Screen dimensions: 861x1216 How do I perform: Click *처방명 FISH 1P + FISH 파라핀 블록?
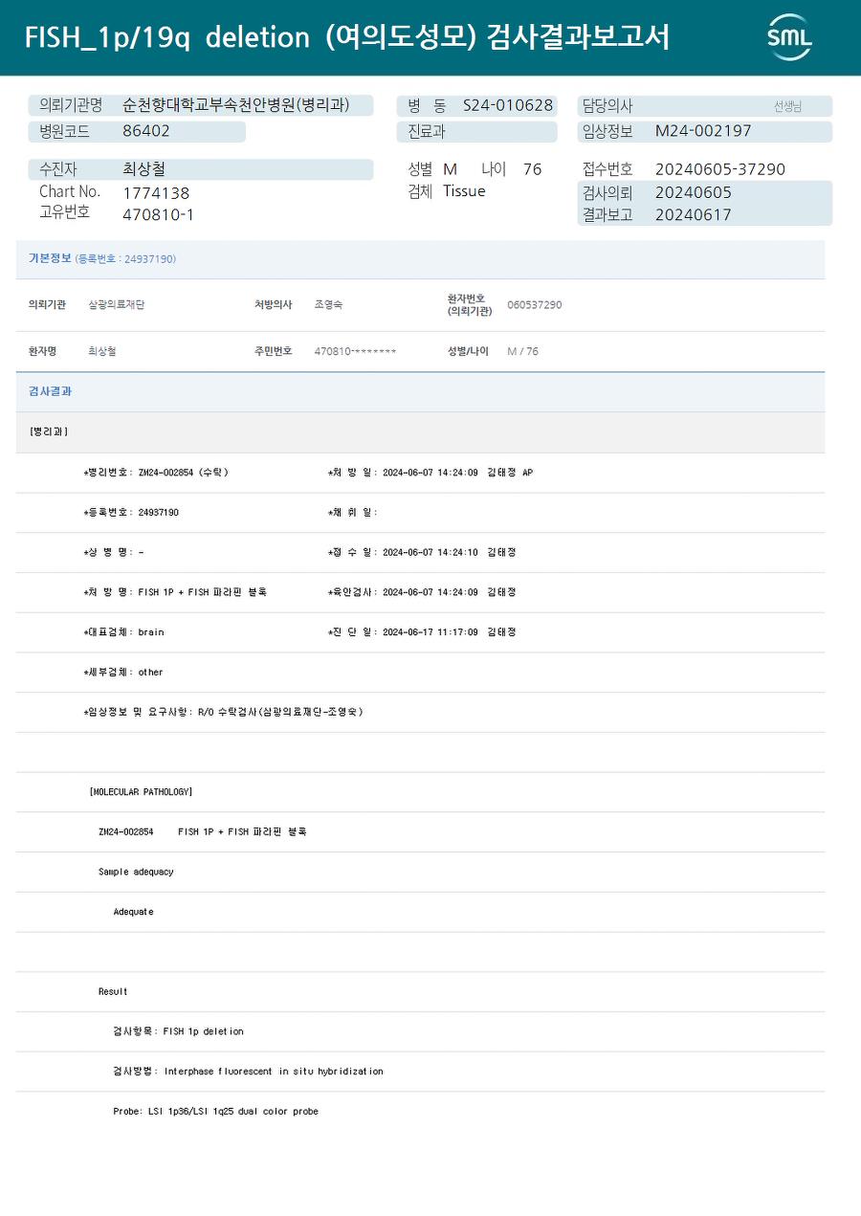pyautogui.click(x=175, y=592)
